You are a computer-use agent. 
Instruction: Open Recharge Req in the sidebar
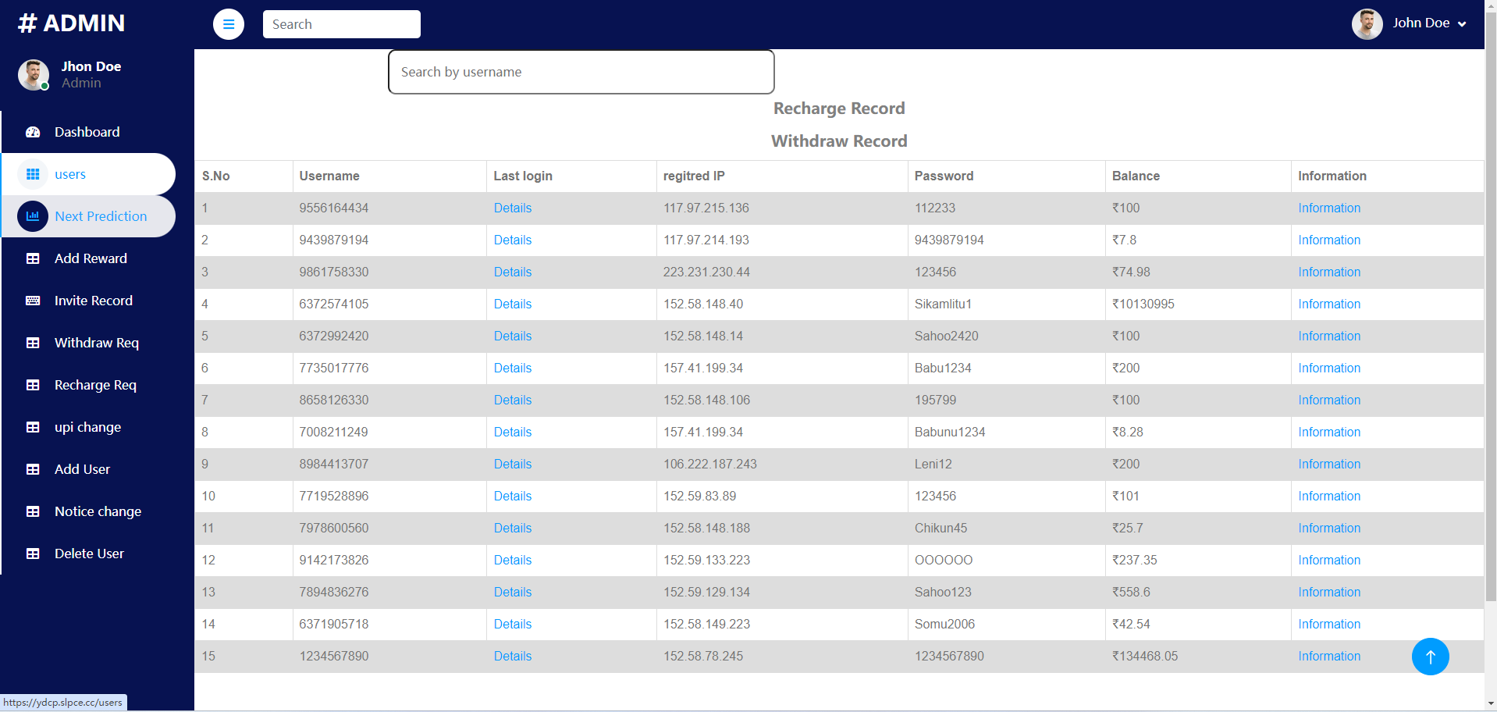(87, 385)
